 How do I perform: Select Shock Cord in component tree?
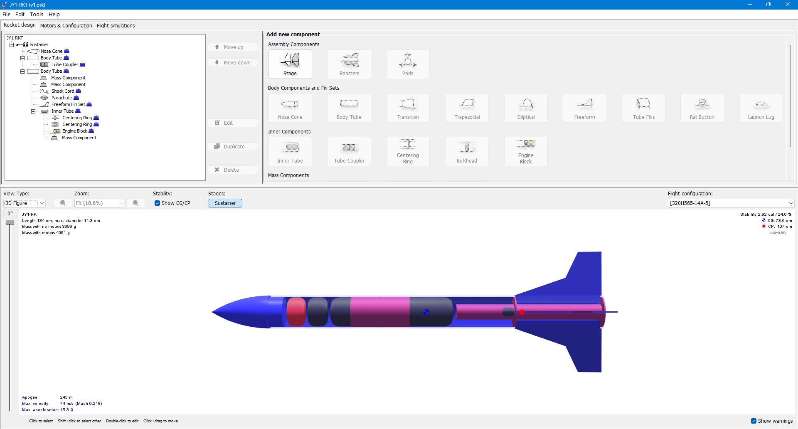tap(63, 91)
